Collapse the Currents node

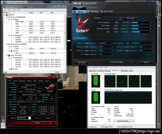[x=9, y=47]
